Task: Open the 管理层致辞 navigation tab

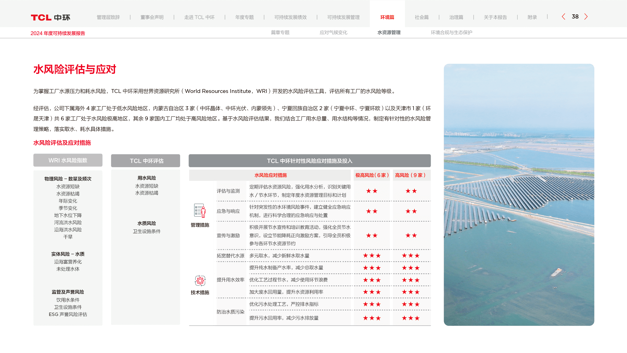Action: point(108,17)
